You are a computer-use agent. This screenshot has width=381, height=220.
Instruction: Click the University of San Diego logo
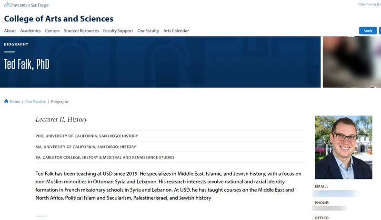[26, 5]
